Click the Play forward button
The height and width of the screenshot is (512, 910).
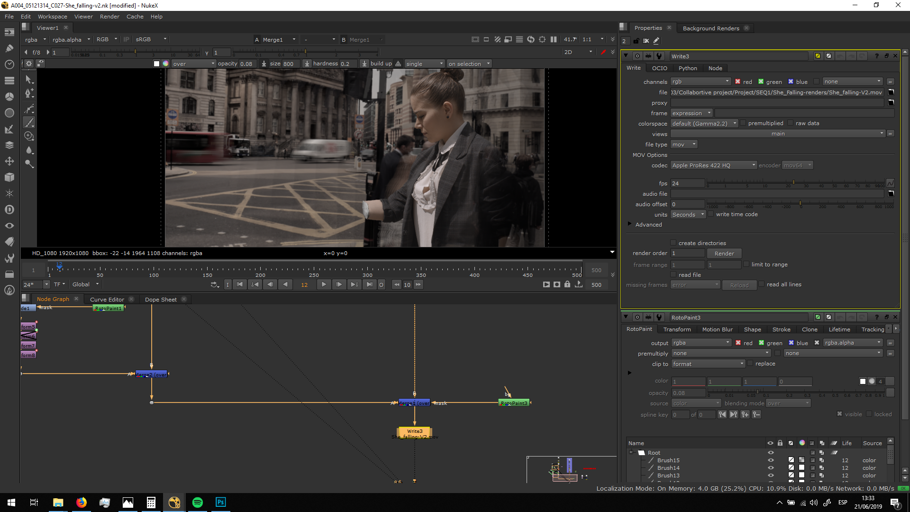pos(324,284)
